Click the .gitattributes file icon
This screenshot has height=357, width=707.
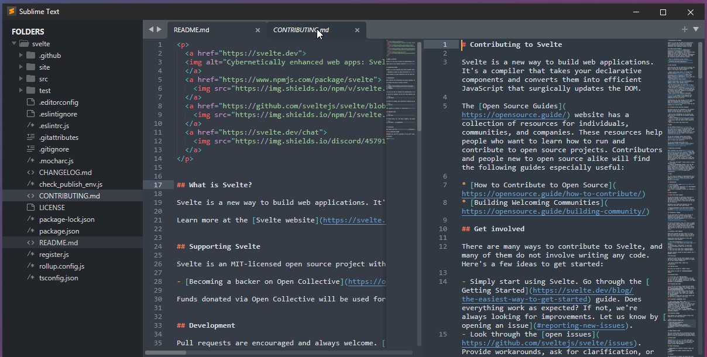click(x=31, y=138)
